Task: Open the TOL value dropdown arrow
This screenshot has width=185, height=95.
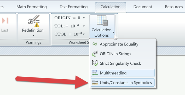Action: point(84,26)
